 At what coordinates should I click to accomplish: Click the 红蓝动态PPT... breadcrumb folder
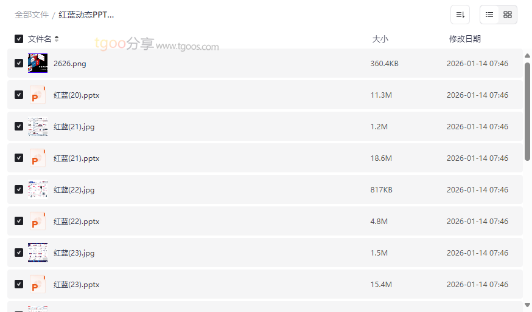tap(86, 15)
